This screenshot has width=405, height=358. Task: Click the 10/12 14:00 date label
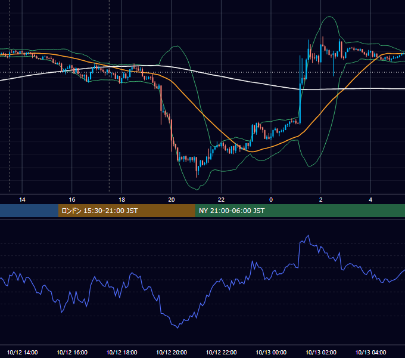(22, 352)
